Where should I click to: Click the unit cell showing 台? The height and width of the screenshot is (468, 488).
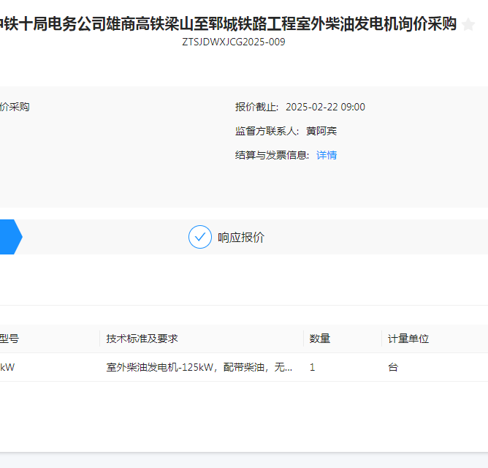tap(393, 367)
